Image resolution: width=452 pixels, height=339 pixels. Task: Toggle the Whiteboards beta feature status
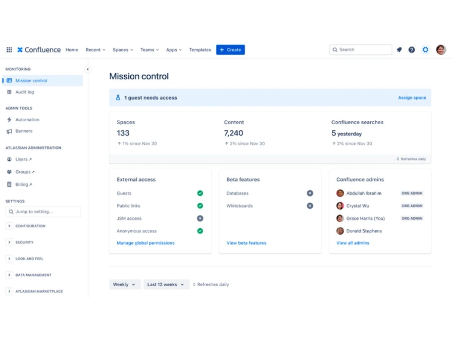[x=310, y=206]
